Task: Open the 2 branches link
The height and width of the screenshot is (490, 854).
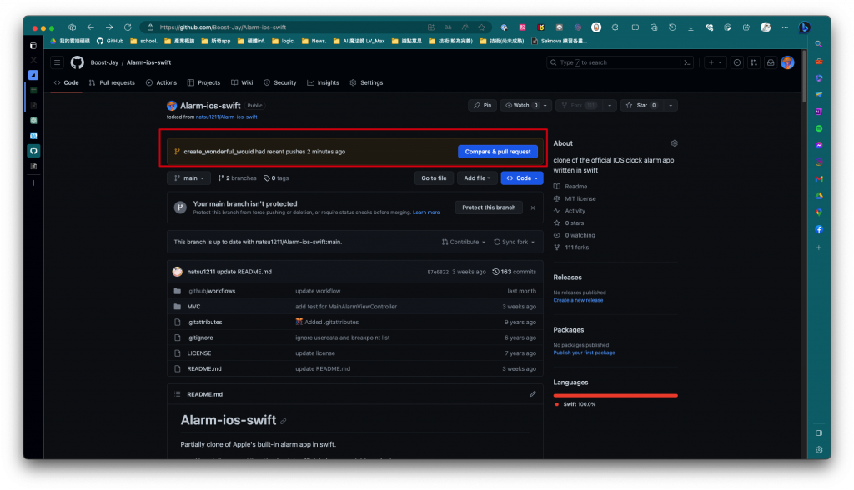Action: pos(237,178)
